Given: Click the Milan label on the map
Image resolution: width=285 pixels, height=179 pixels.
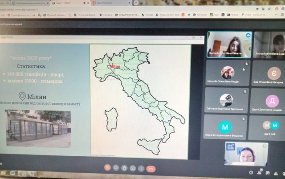Looking at the screenshot, I should [x=115, y=66].
